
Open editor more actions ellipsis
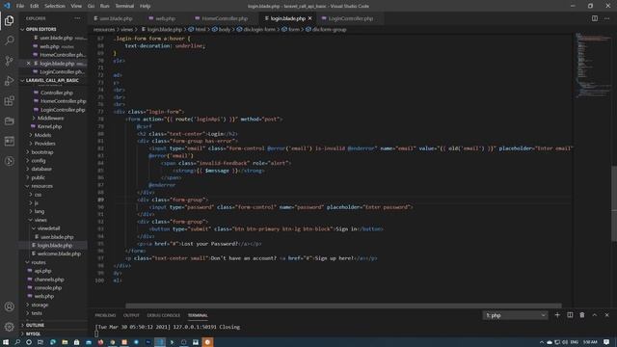click(x=606, y=18)
